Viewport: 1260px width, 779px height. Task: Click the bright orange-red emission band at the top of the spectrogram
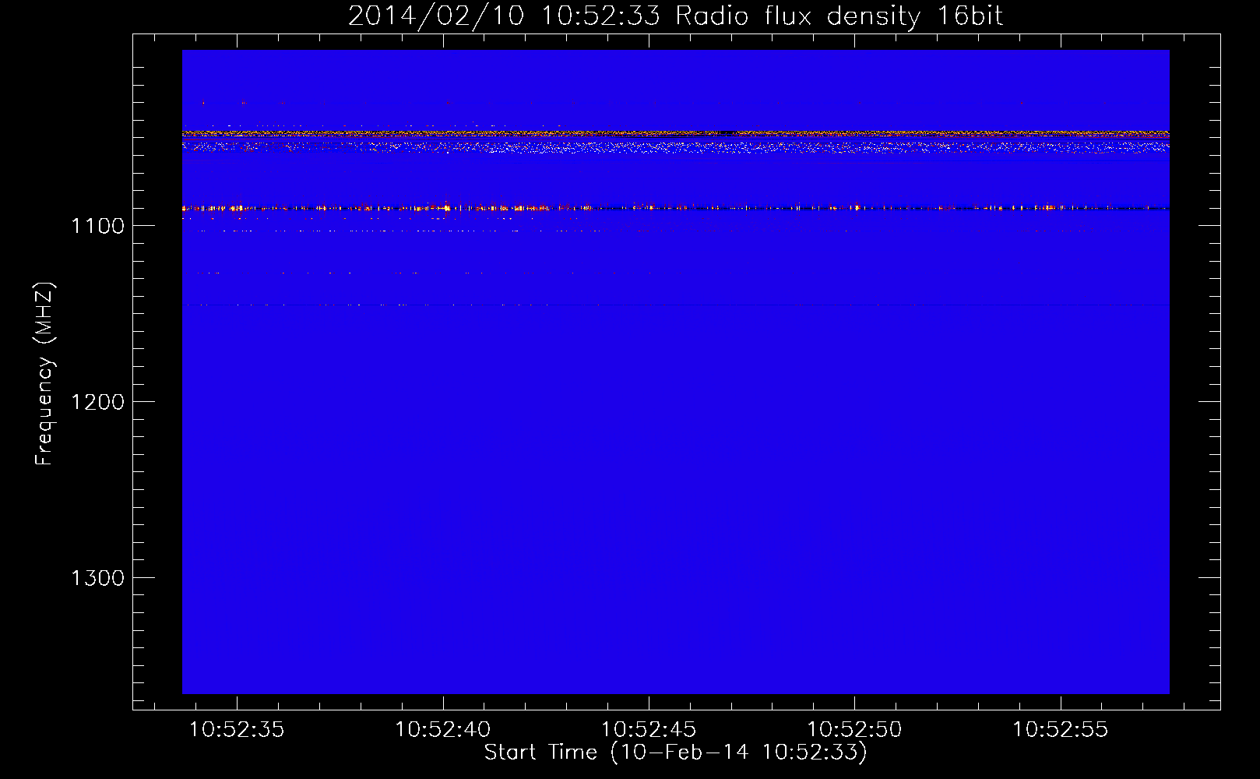[x=675, y=134]
